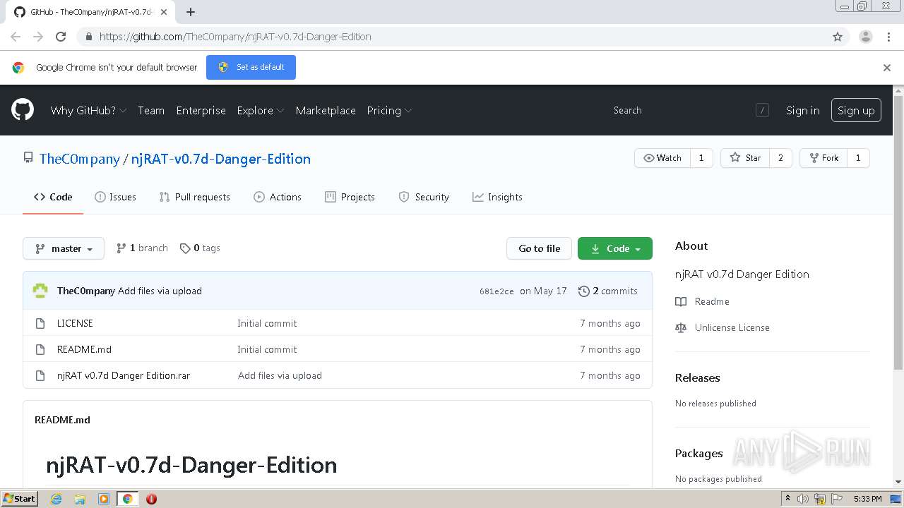
Task: Click the LICENSE file icon
Action: pos(40,323)
